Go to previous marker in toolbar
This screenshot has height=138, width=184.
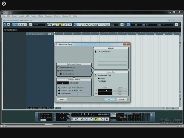[48, 25]
